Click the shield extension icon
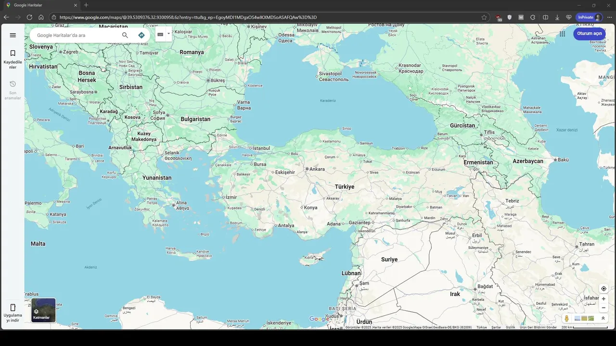 [x=510, y=17]
